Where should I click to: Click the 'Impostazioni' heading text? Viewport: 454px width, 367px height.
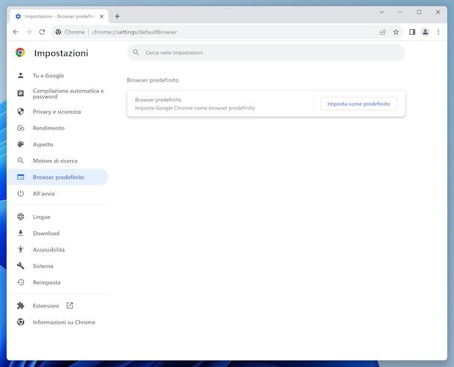[61, 53]
